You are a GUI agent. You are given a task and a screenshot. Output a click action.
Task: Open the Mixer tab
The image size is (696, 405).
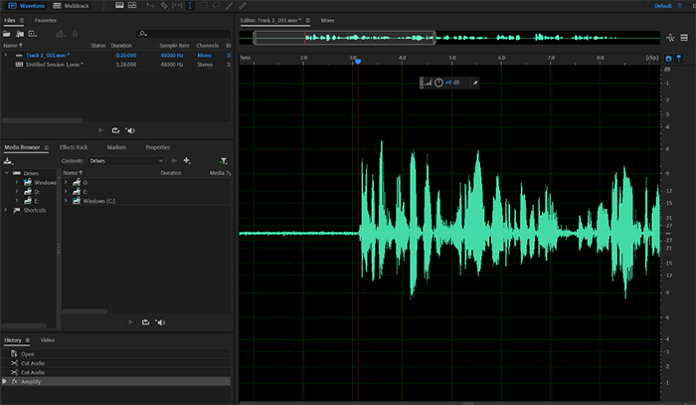(x=327, y=20)
